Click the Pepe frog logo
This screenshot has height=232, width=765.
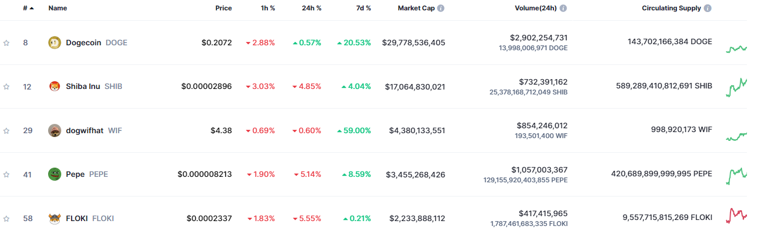tap(55, 174)
